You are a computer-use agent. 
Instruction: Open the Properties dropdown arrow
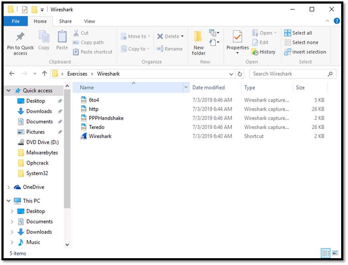[x=237, y=53]
